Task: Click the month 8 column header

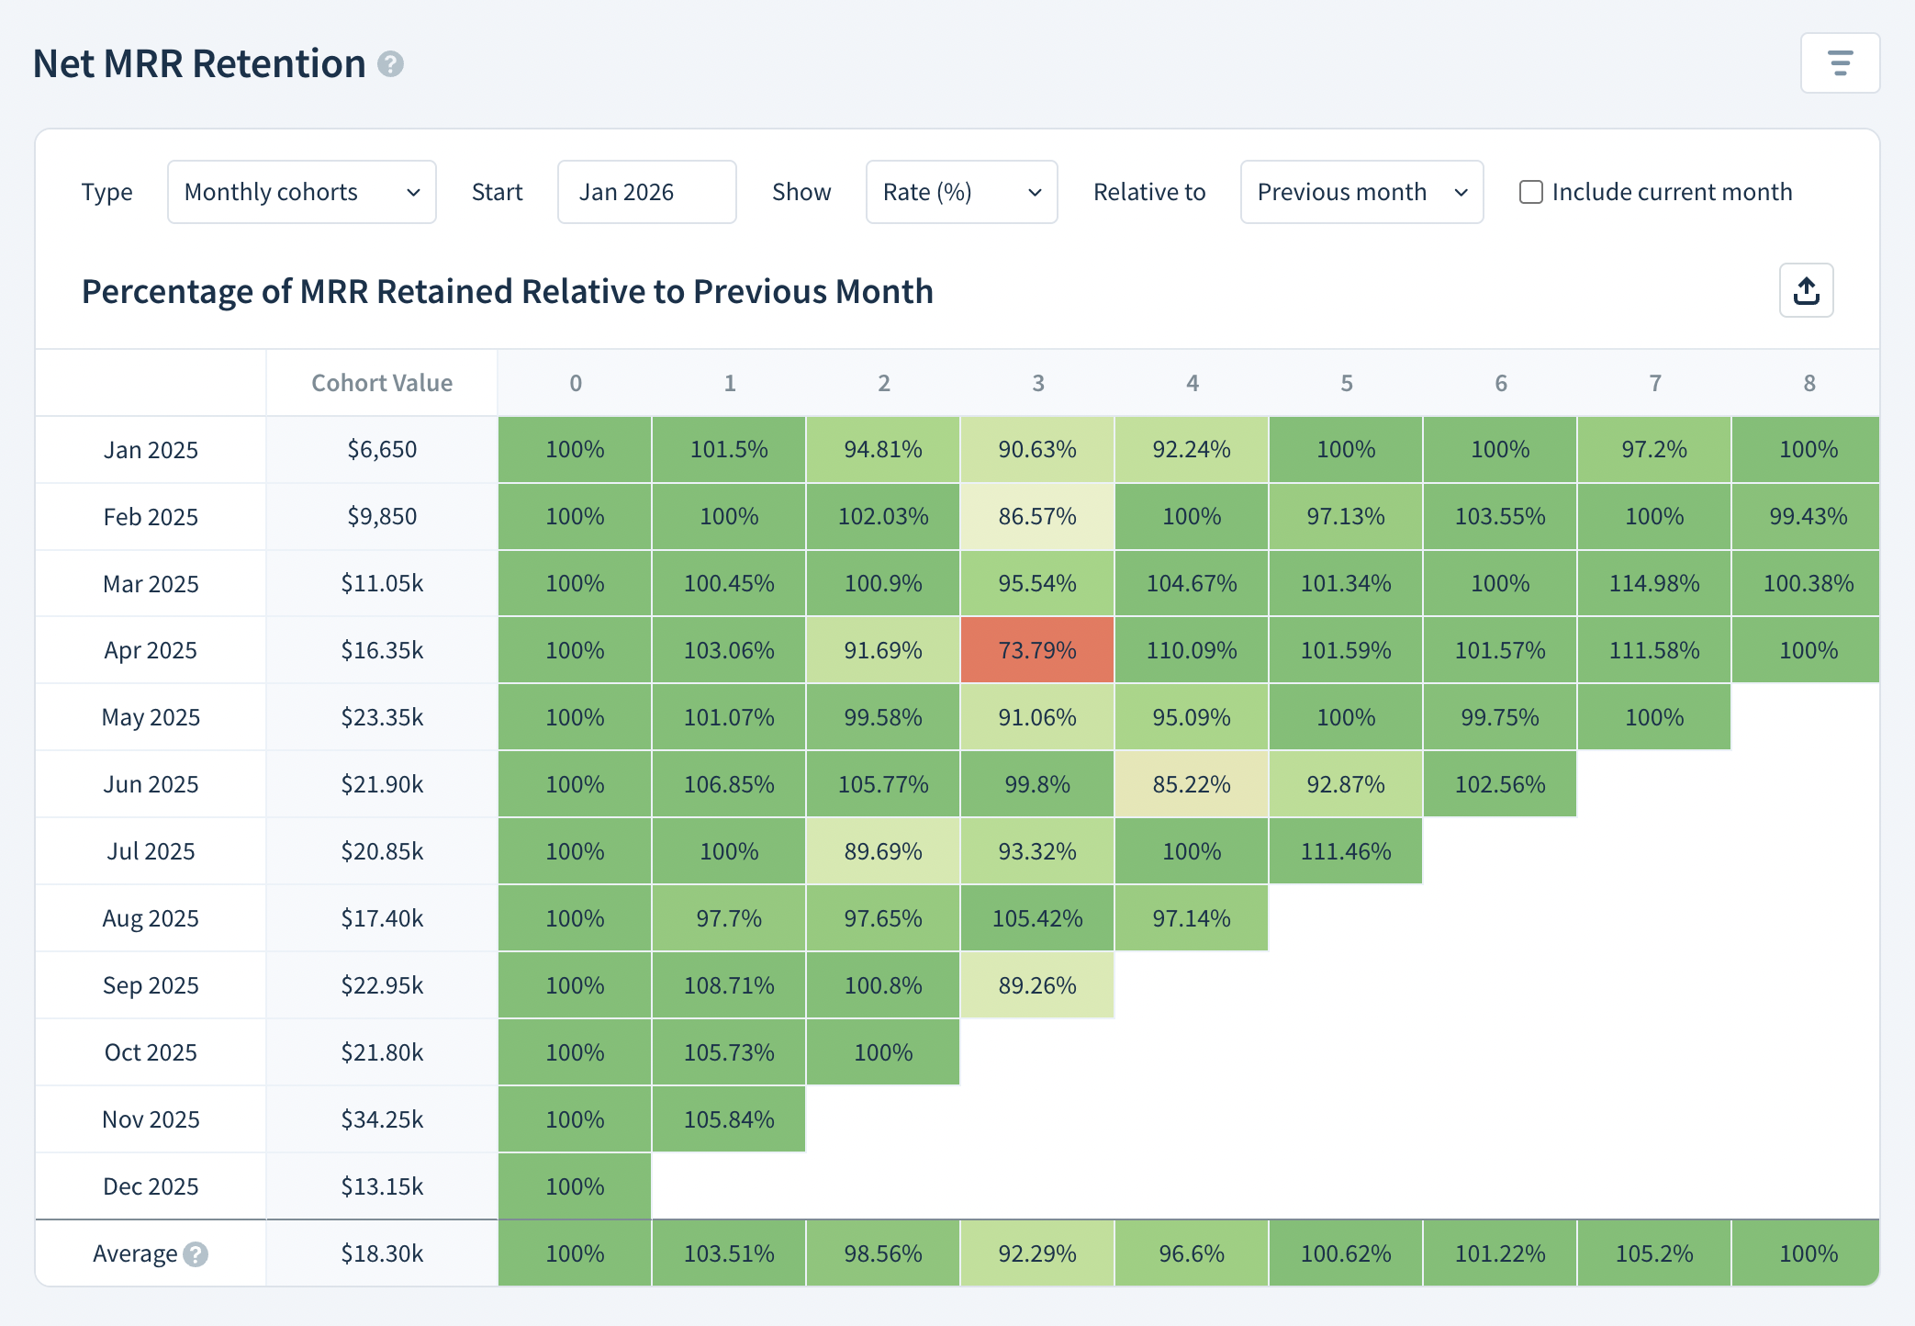Action: click(1809, 383)
